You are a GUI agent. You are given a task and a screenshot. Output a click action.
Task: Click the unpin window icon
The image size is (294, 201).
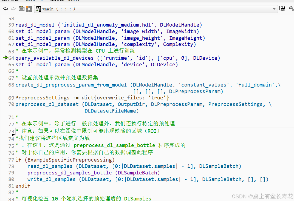pos(291,8)
